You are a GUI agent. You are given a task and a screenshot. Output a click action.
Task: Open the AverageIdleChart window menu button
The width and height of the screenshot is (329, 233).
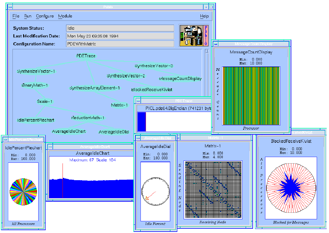tap(50, 147)
